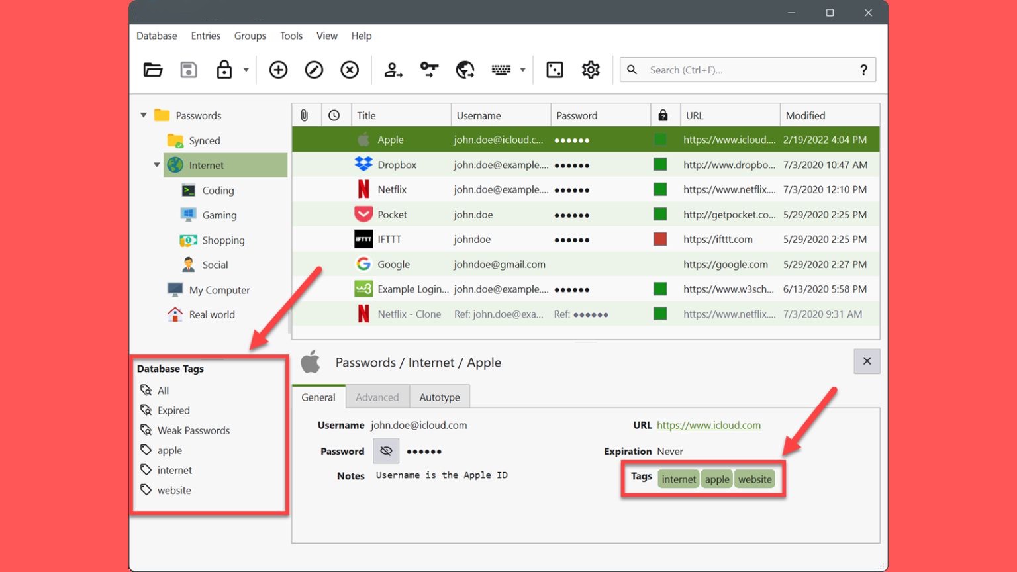This screenshot has height=572, width=1017.
Task: Toggle password visibility eye icon
Action: pyautogui.click(x=386, y=452)
